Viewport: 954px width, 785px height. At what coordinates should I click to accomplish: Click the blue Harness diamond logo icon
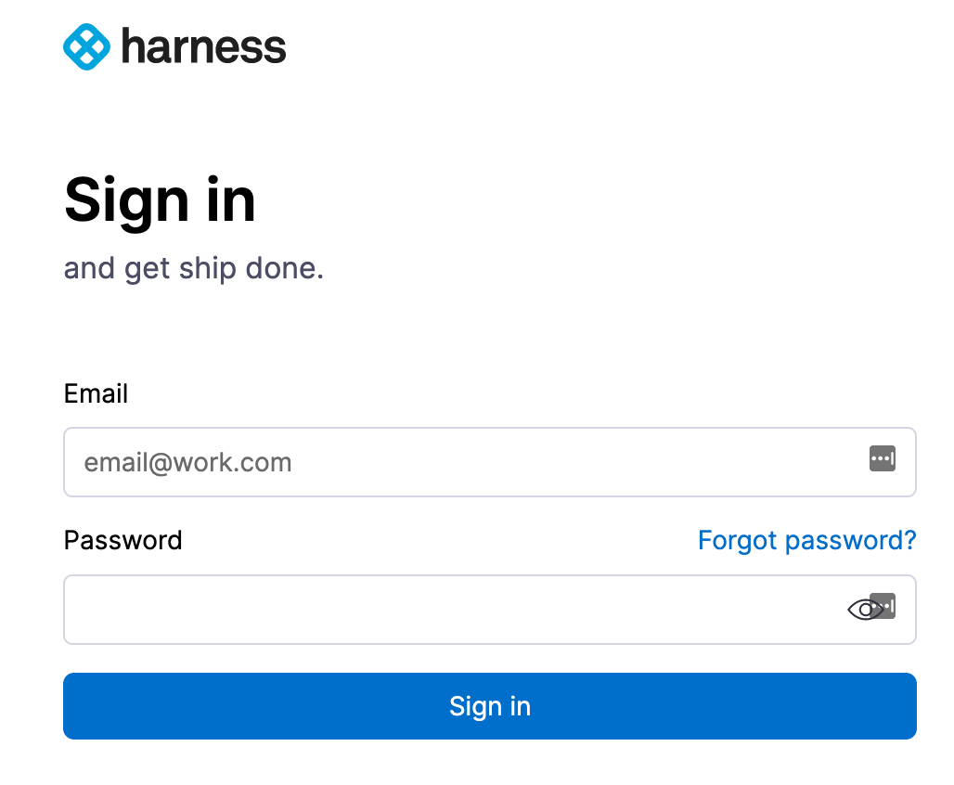pyautogui.click(x=87, y=46)
